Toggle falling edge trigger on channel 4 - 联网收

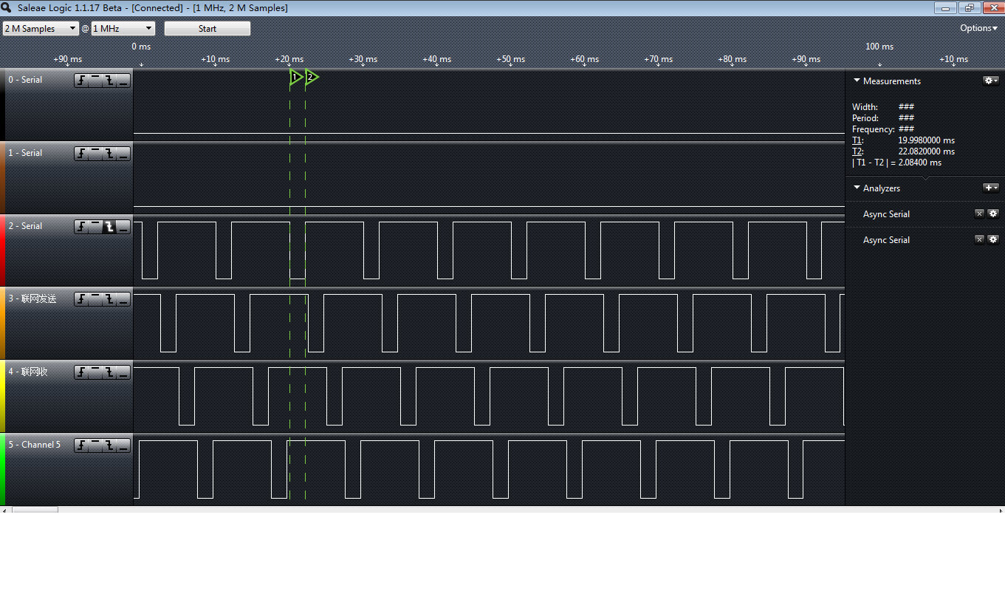[x=109, y=372]
